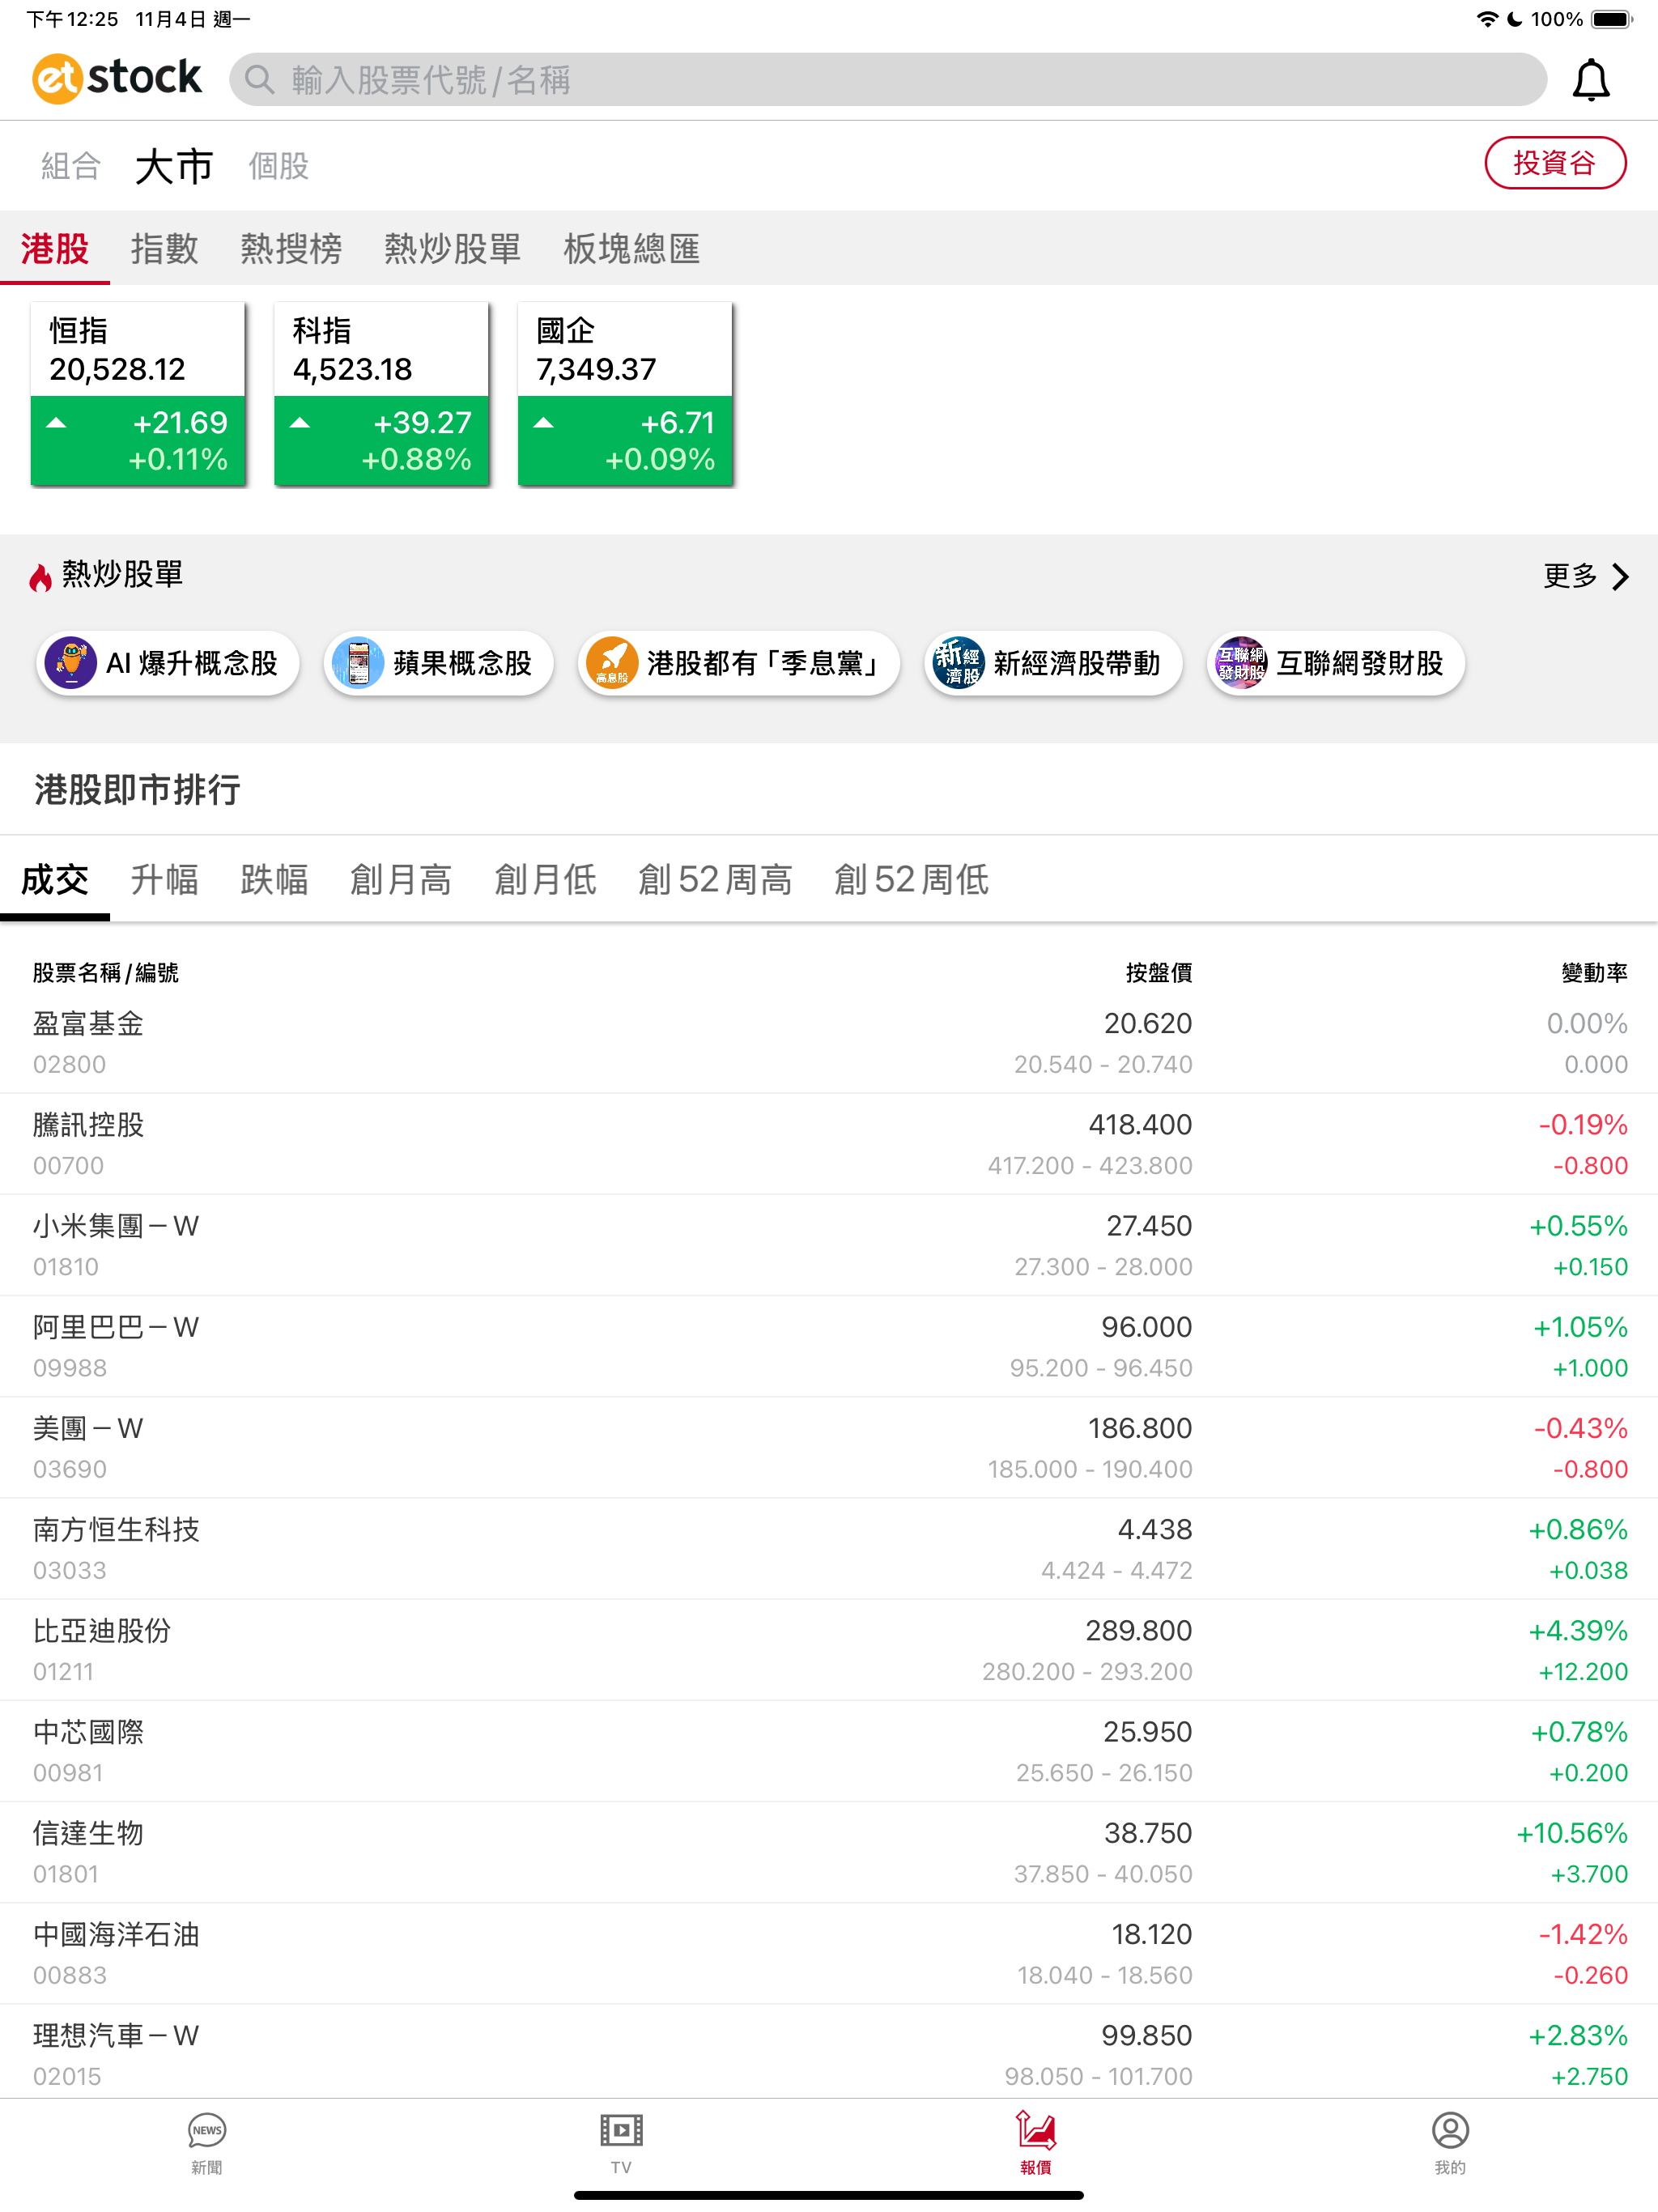Viewport: 1658px width, 2212px height.
Task: Focus the stock code search field
Action: coord(887,79)
